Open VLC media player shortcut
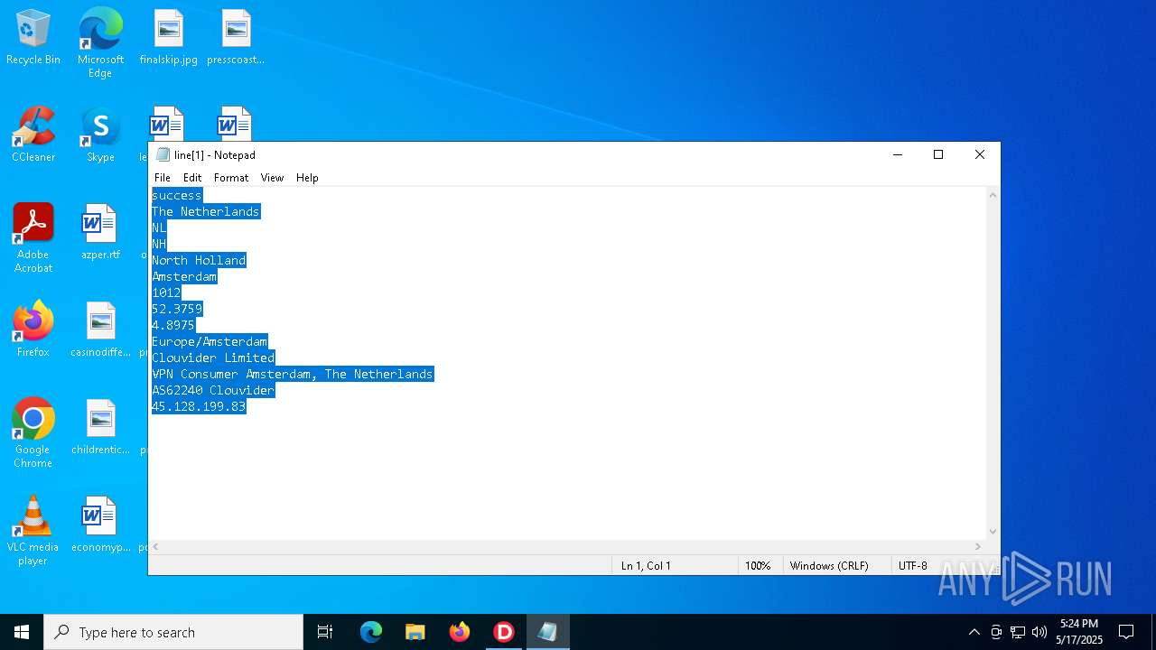Screen dimensions: 1156x650 33,531
